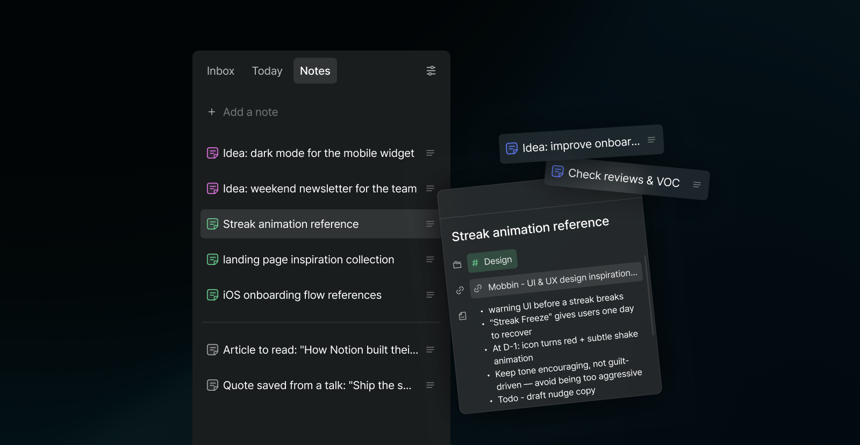Open note 'Article to read: How Notion built...'
The height and width of the screenshot is (445, 860).
(x=320, y=350)
